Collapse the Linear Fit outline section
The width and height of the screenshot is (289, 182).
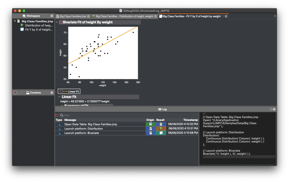coord(59,97)
